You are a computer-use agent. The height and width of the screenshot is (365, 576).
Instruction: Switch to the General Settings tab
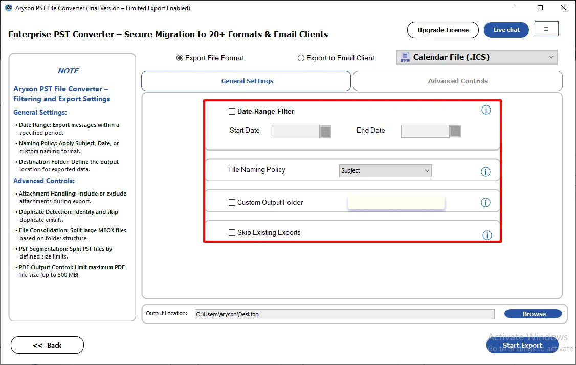point(246,81)
